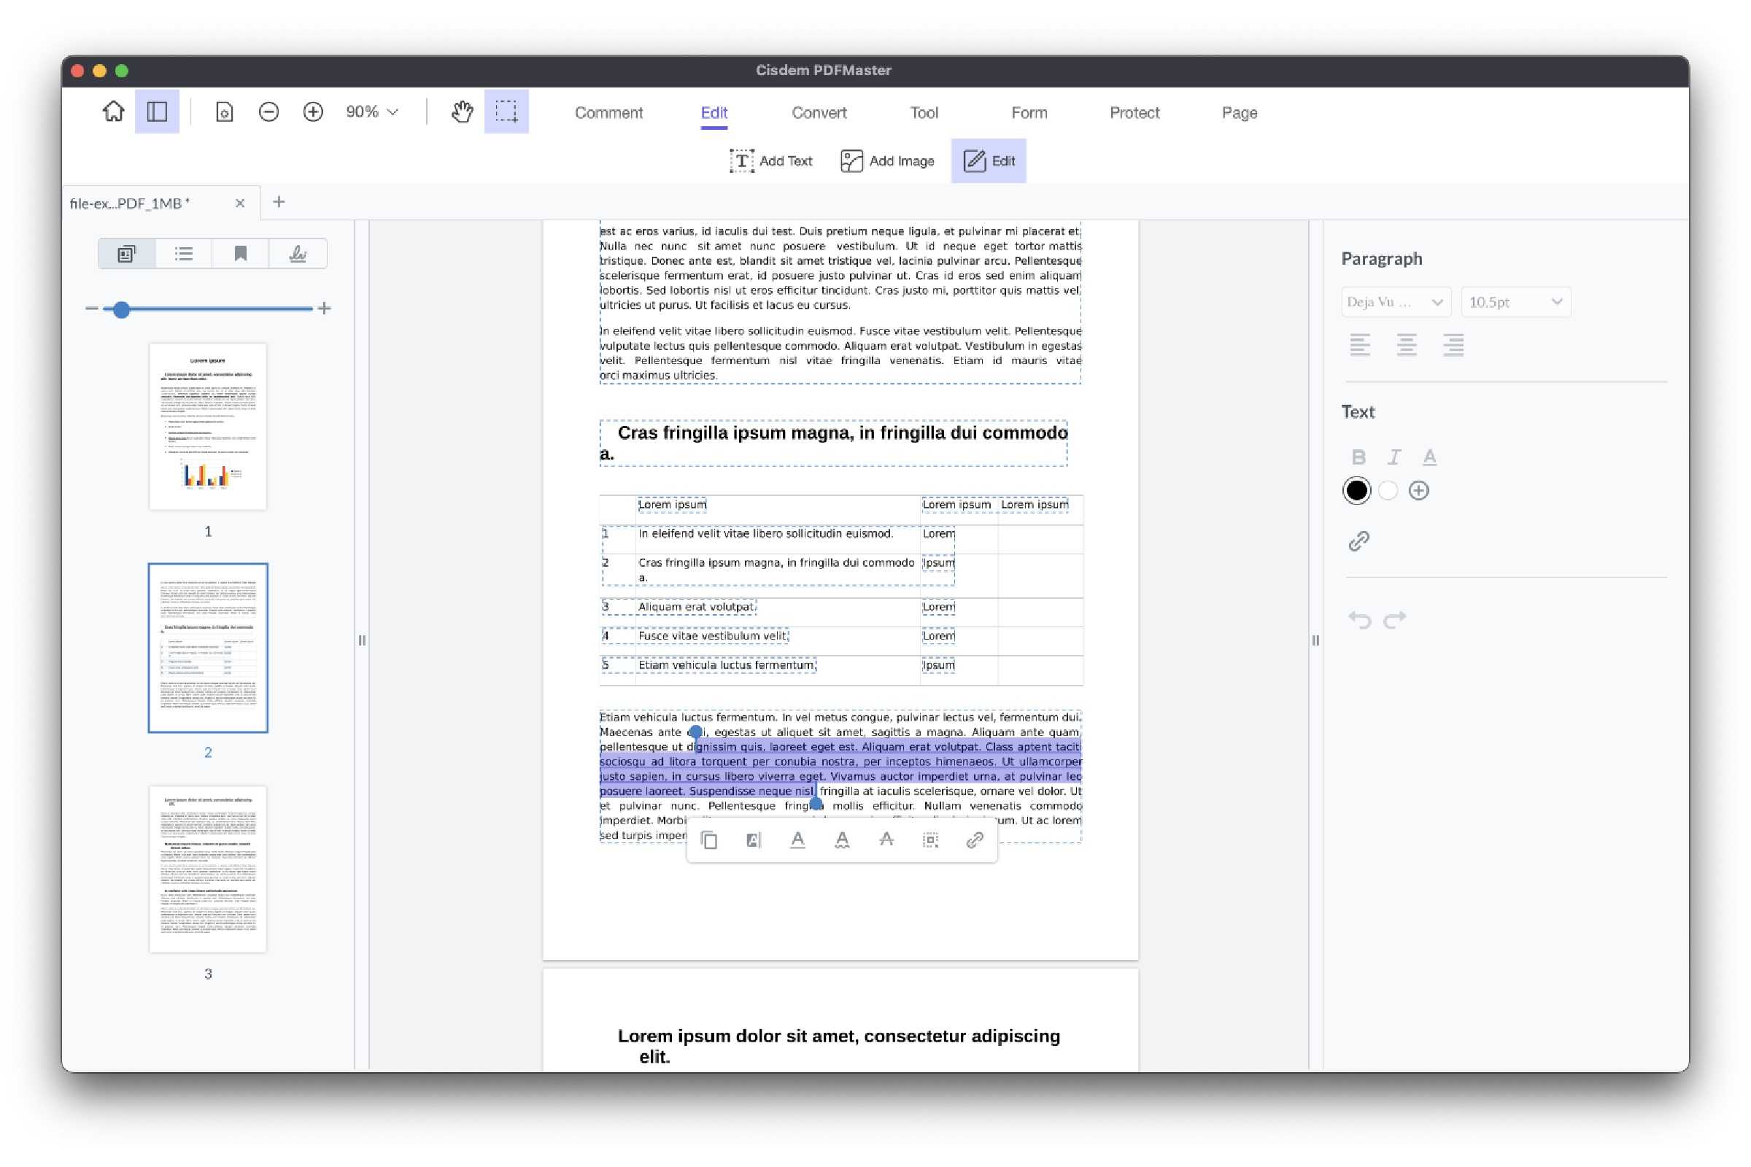This screenshot has height=1167, width=1751.
Task: Collapse the left sidebar handle
Action: (x=362, y=640)
